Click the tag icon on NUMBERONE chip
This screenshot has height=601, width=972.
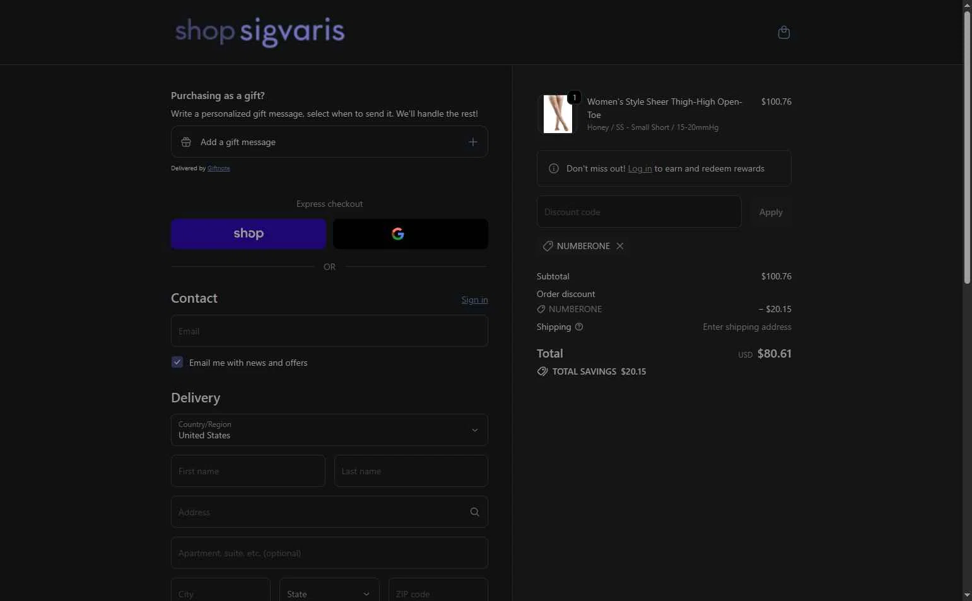547,246
